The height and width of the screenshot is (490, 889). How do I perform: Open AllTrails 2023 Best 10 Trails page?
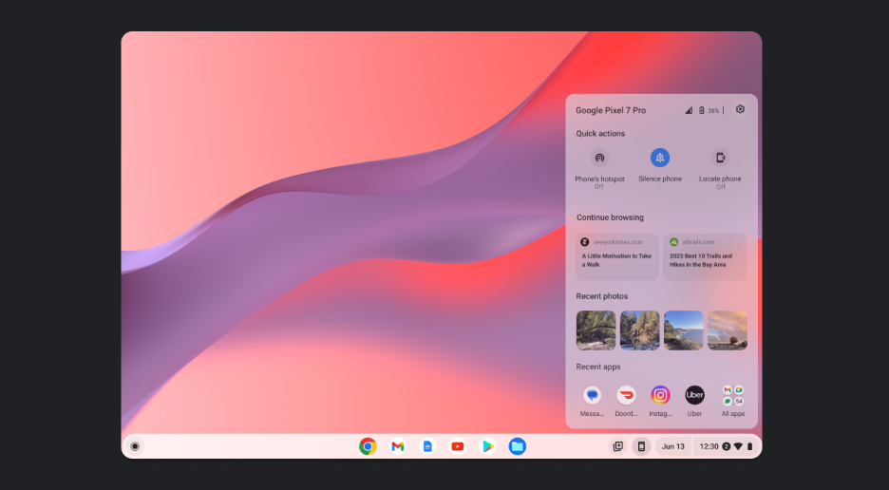pos(705,256)
